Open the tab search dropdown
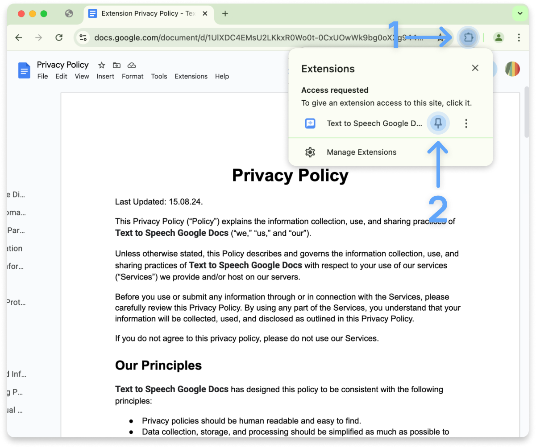 click(x=519, y=13)
